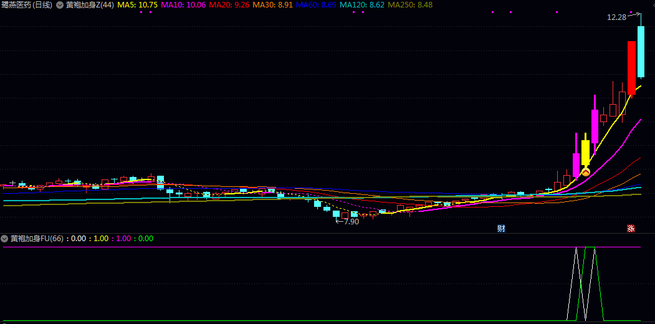Click the 鹭燕医药 (日线) stock title
The image size is (655, 324).
tap(27, 5)
